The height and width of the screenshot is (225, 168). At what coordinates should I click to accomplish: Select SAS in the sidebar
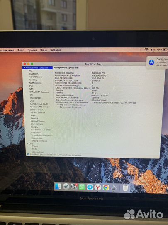31,89
